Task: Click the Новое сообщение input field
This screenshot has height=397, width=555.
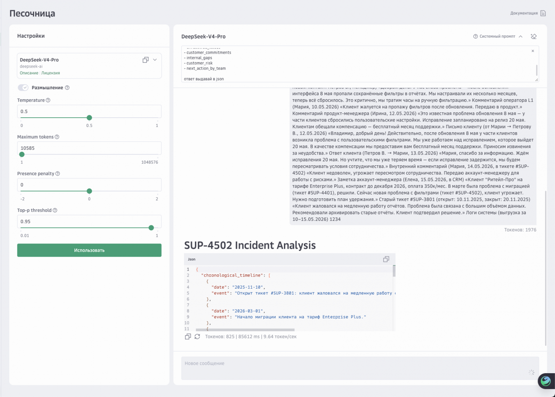Action: point(360,368)
